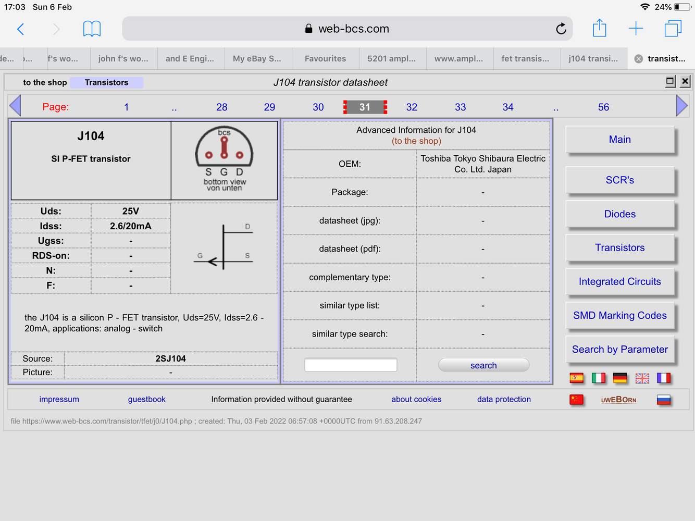
Task: Open the Safari share sheet icon
Action: (x=600, y=28)
